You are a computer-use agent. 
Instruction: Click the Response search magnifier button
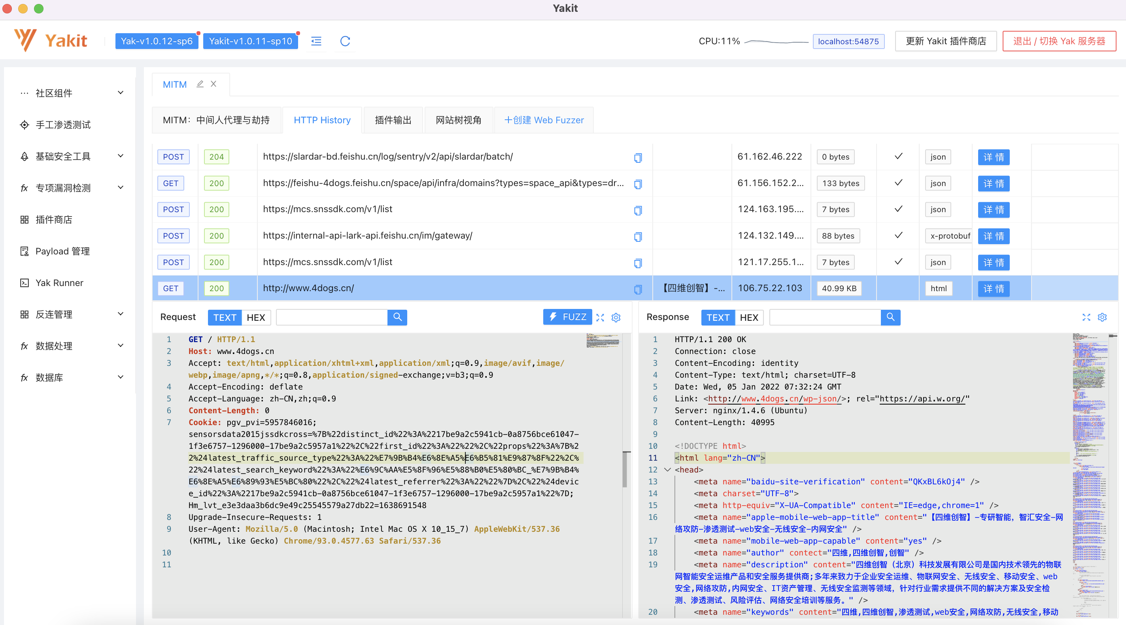pos(890,317)
